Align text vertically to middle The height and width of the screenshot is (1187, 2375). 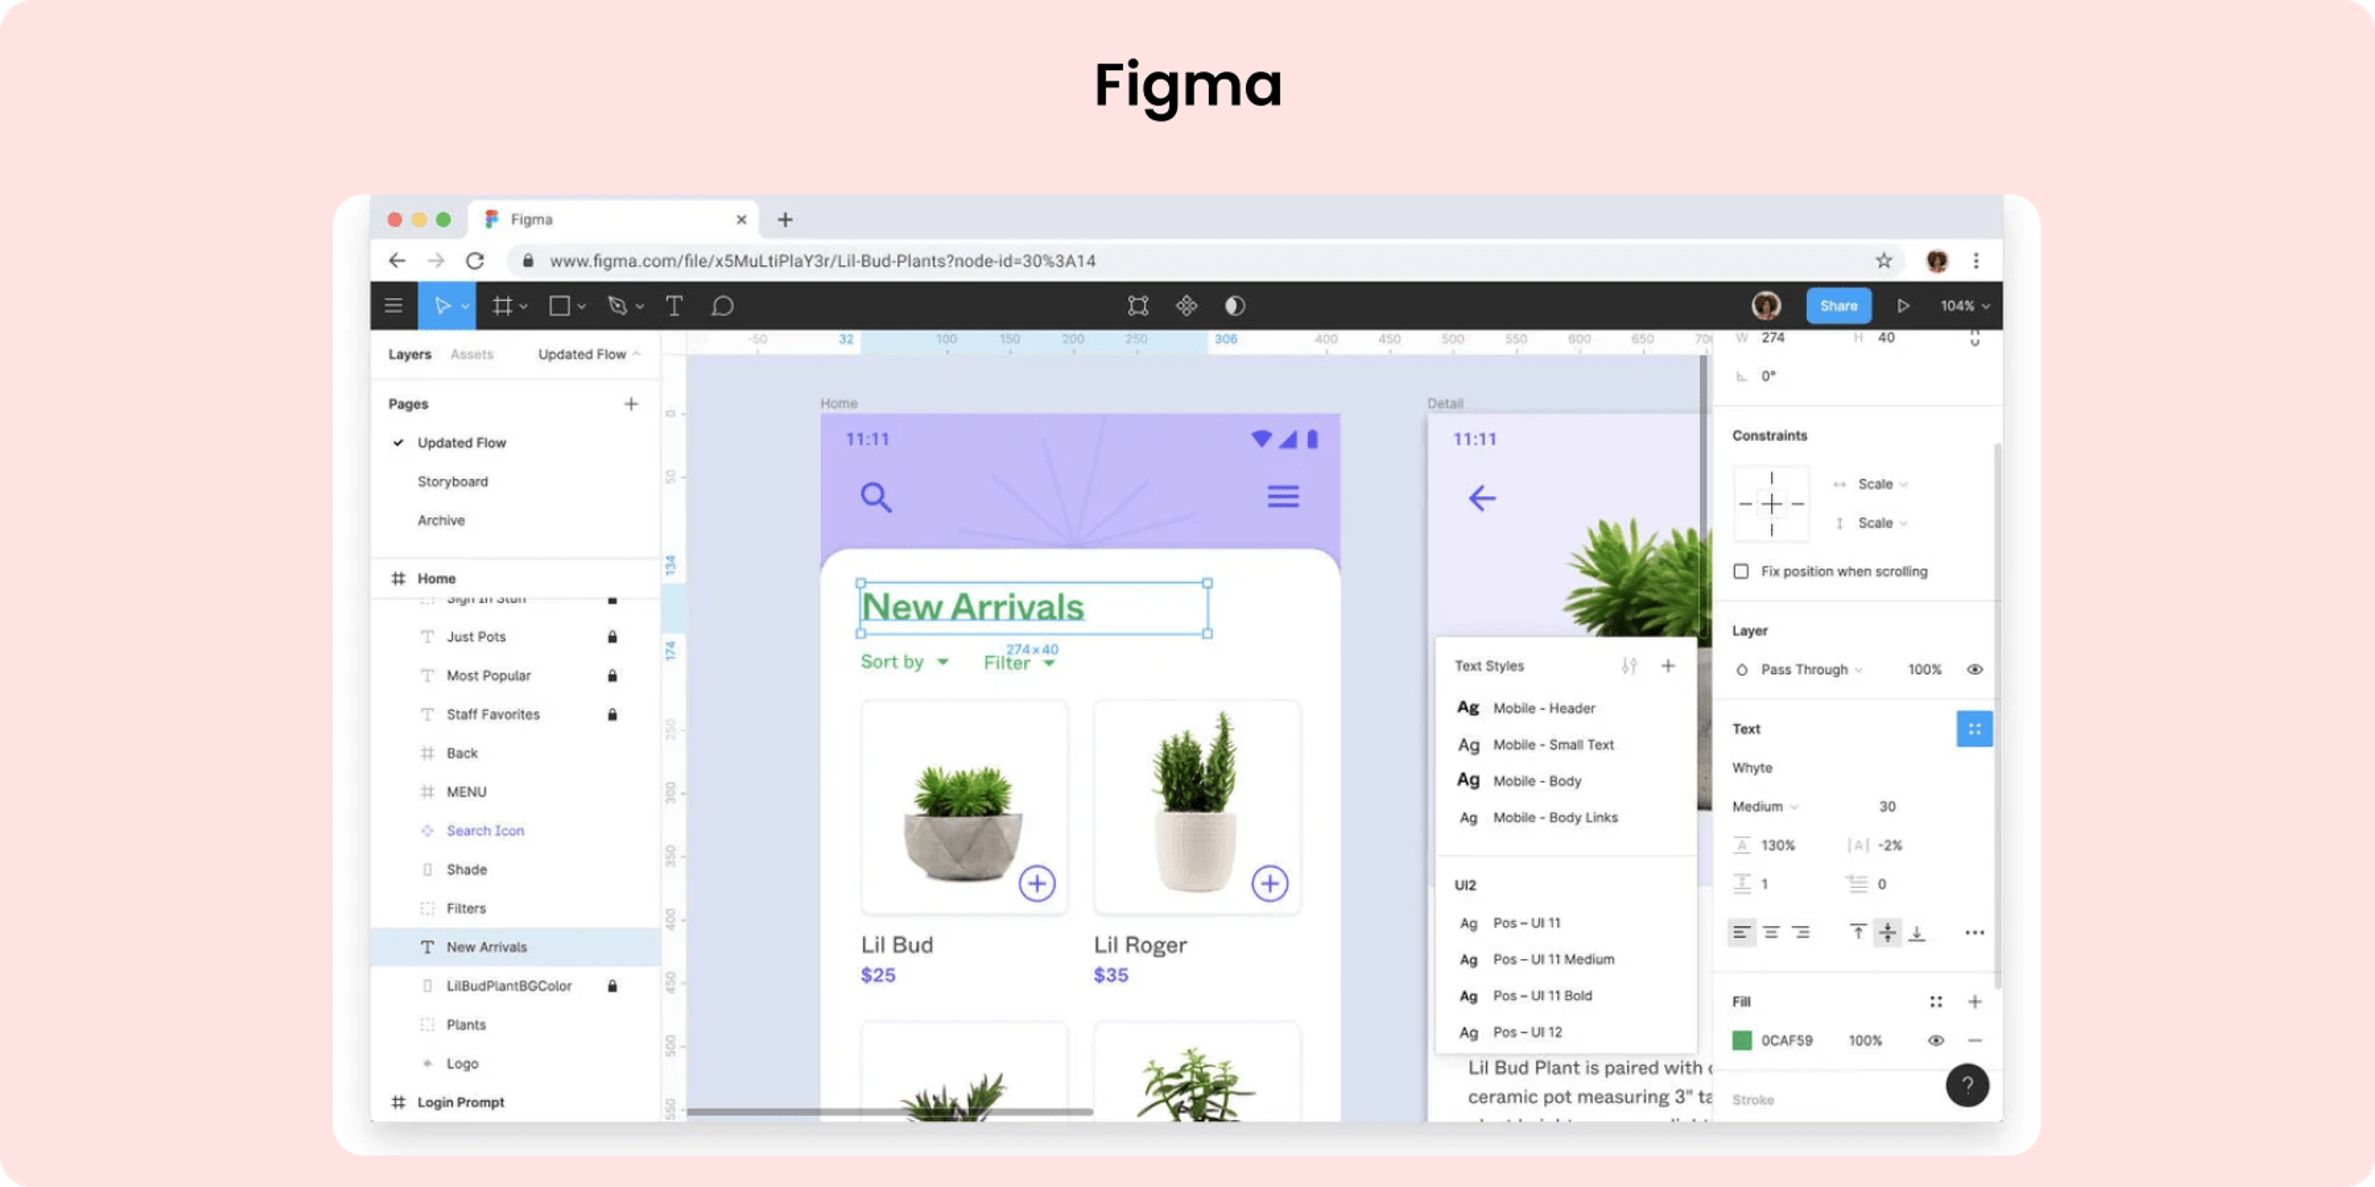point(1887,933)
